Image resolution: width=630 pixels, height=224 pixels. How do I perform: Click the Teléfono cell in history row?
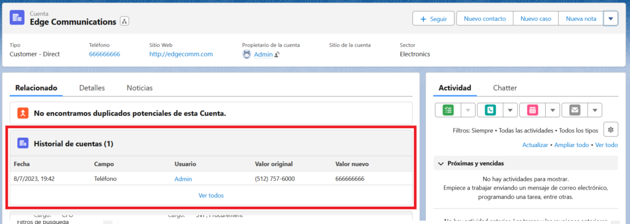tap(105, 179)
